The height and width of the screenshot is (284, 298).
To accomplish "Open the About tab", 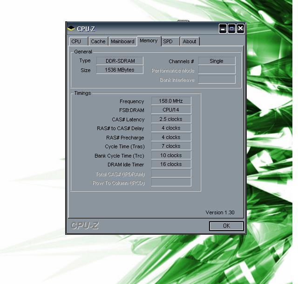I will click(190, 41).
